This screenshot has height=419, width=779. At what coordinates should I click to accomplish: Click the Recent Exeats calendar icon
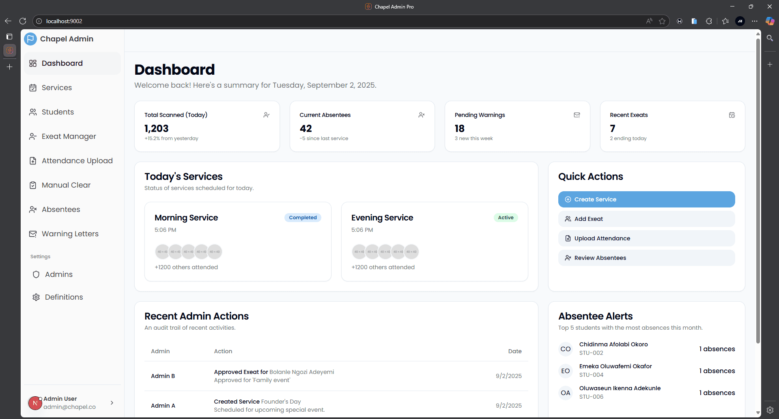pos(732,115)
